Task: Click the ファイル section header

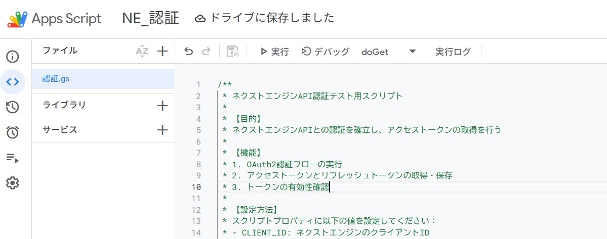Action: 60,51
